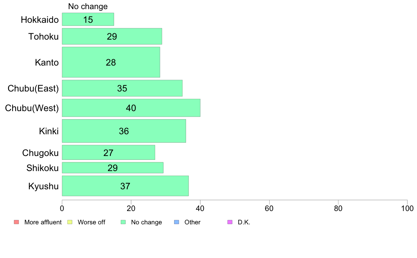Select the Chubu(East) bar showing 35
This screenshot has width=417, height=258.
tap(122, 88)
